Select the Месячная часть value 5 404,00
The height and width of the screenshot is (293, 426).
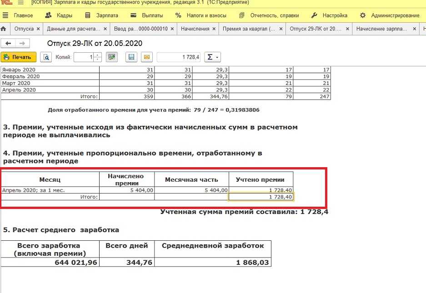(191, 190)
